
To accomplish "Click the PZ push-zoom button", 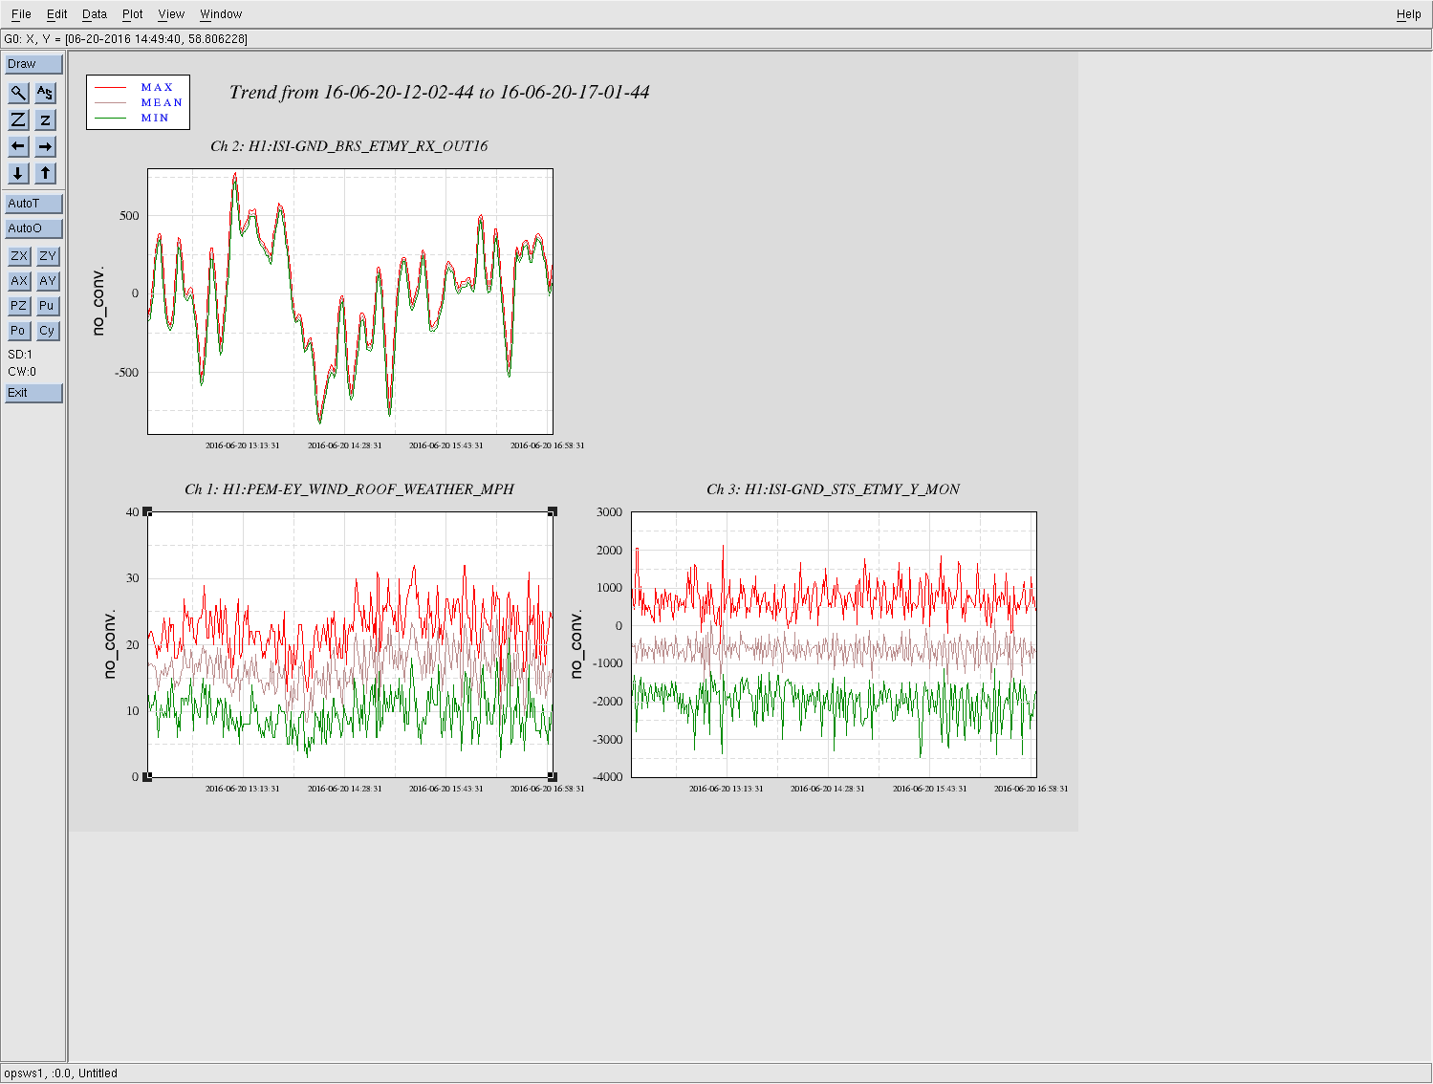I will (x=19, y=306).
